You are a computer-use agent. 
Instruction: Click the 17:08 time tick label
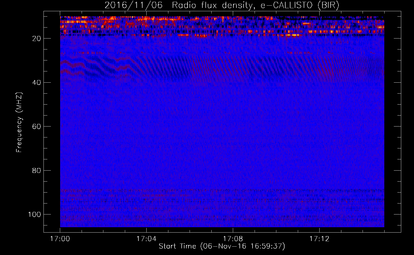(x=233, y=239)
